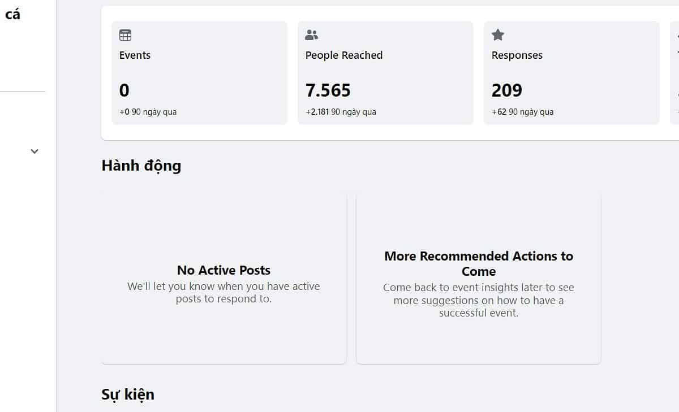This screenshot has height=412, width=679.
Task: Click the active posts description text
Action: tap(224, 293)
